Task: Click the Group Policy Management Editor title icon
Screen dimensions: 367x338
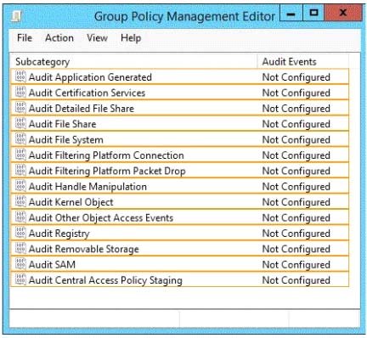Action: tap(16, 16)
